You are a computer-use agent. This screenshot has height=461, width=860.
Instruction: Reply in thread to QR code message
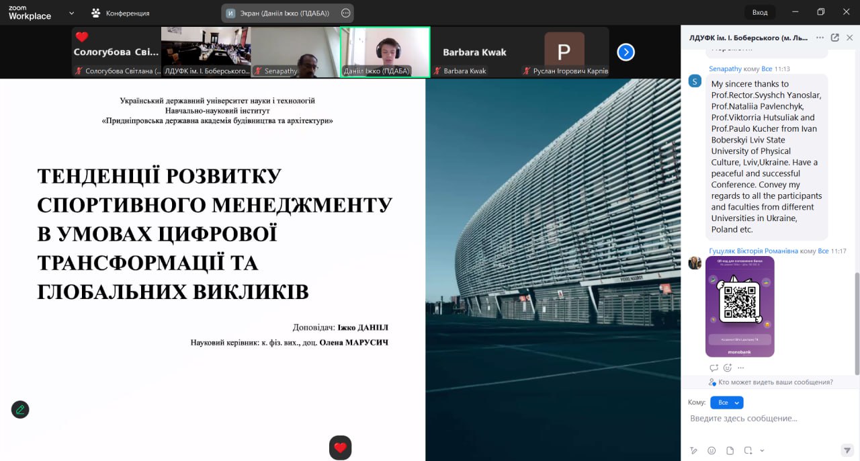click(x=714, y=368)
